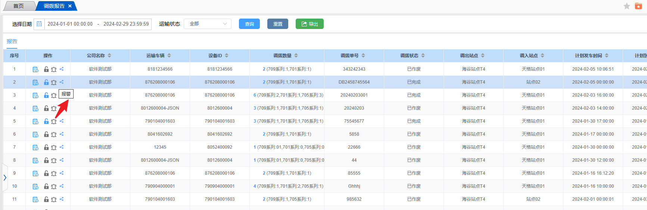Close the 调拨报告 tab
This screenshot has width=647, height=210.
[70, 6]
